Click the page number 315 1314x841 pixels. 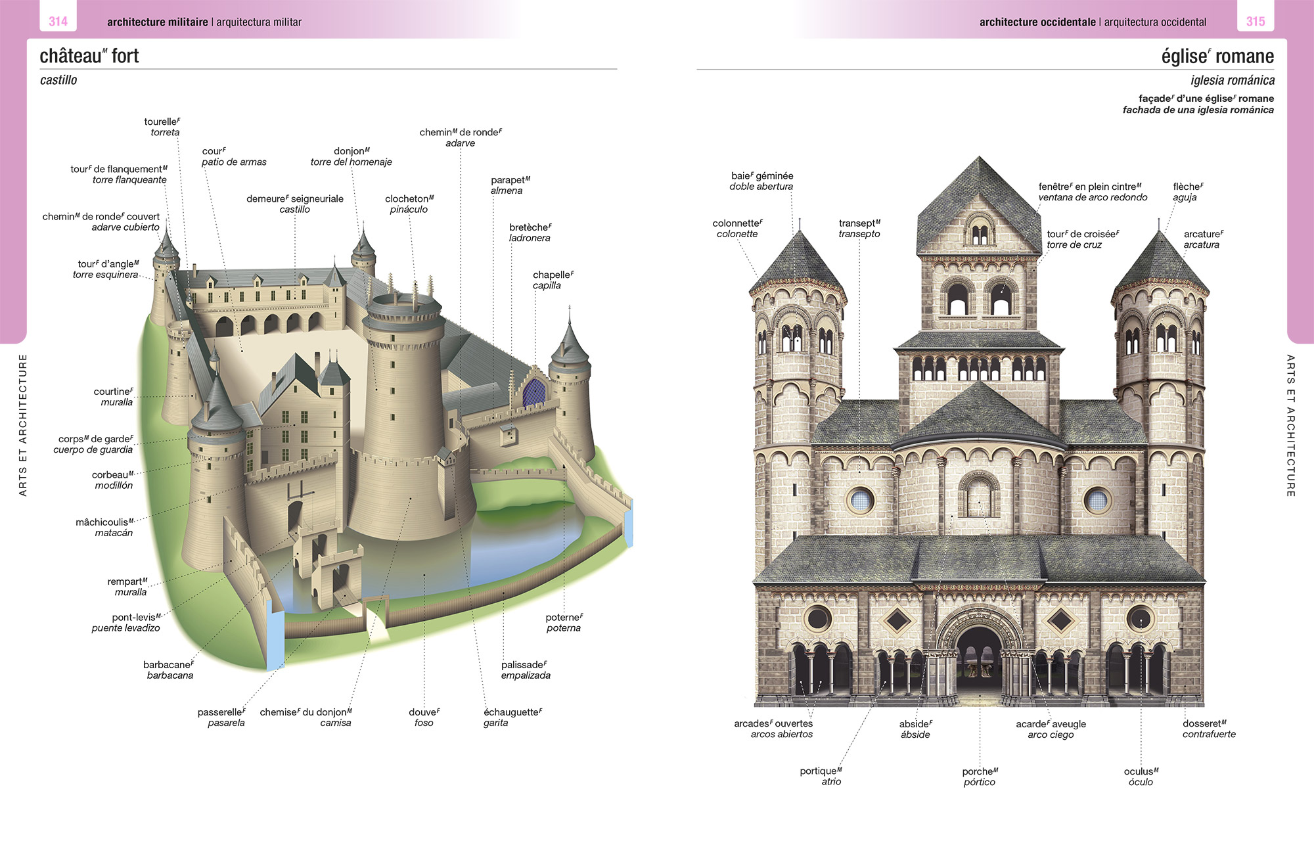1256,21
